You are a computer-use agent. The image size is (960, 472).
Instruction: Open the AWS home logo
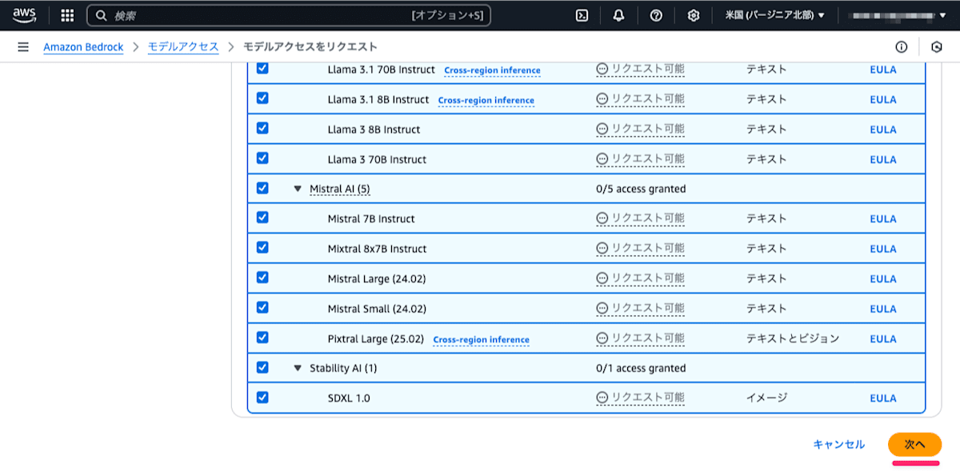(x=24, y=15)
